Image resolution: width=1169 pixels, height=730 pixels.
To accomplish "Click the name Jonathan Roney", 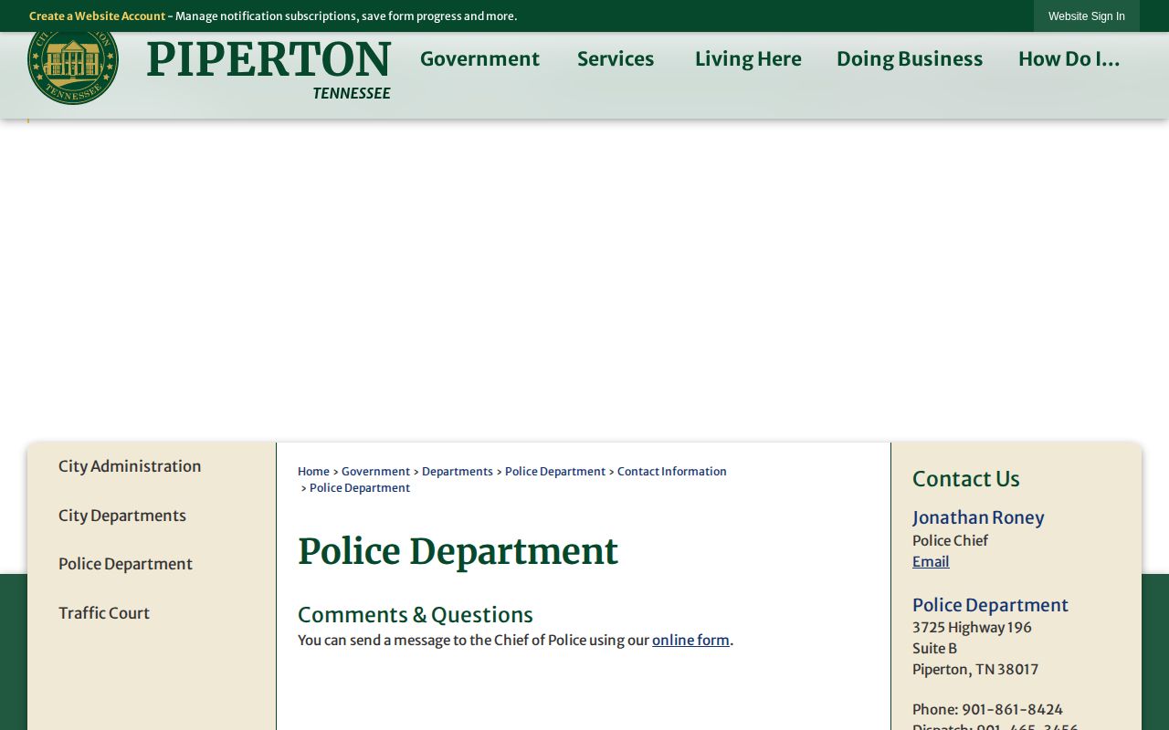I will tap(978, 518).
